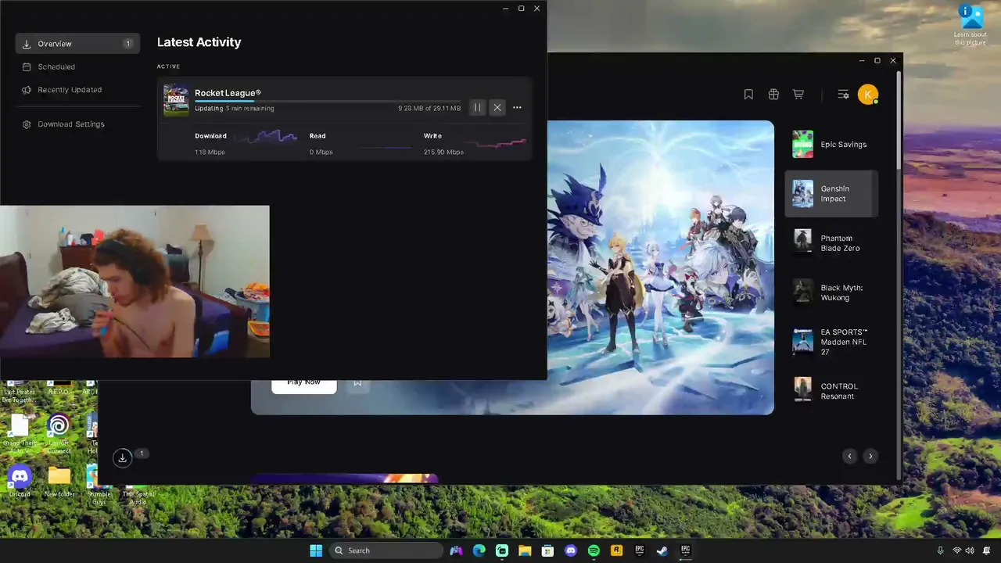Select Epic Savings in the featured list
This screenshot has width=1001, height=563.
(831, 145)
